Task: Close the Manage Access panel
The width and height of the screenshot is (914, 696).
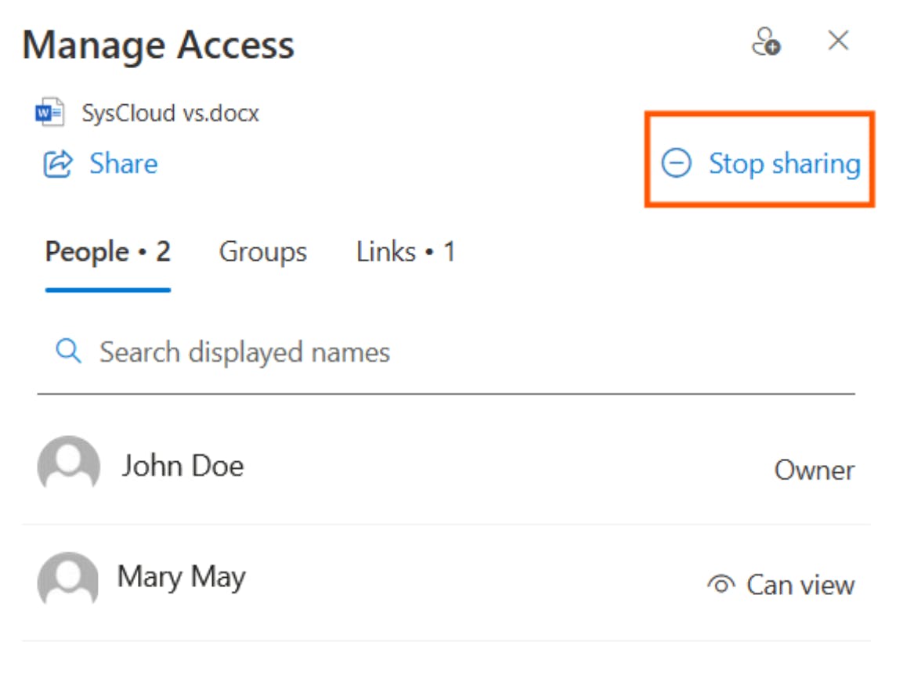Action: pos(838,41)
